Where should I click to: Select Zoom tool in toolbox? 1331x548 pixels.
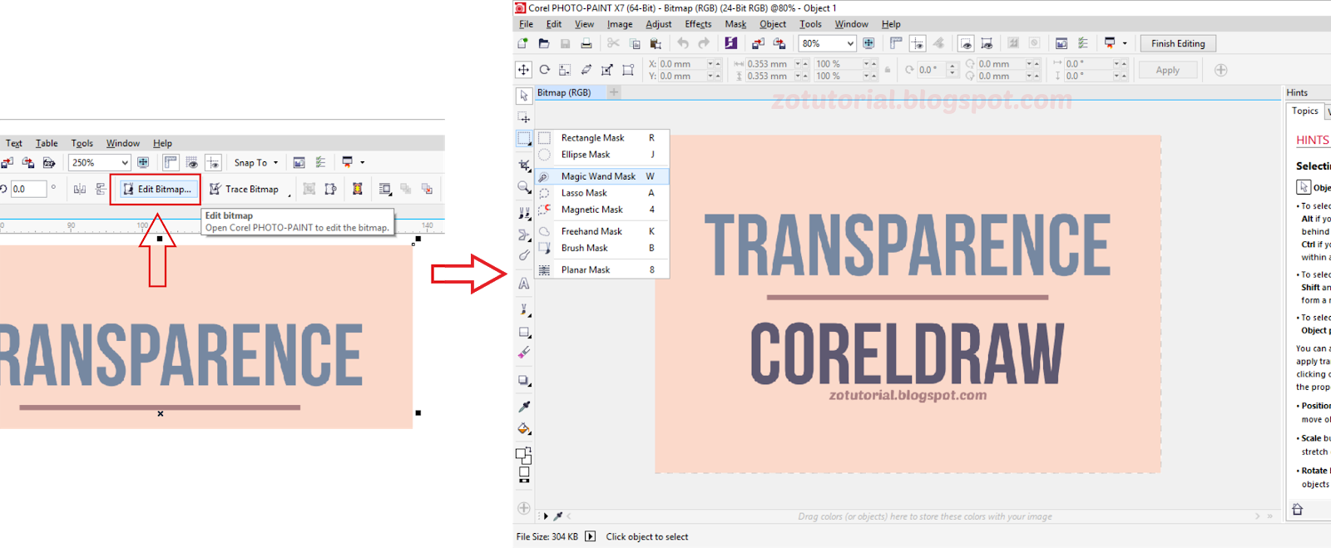point(524,187)
